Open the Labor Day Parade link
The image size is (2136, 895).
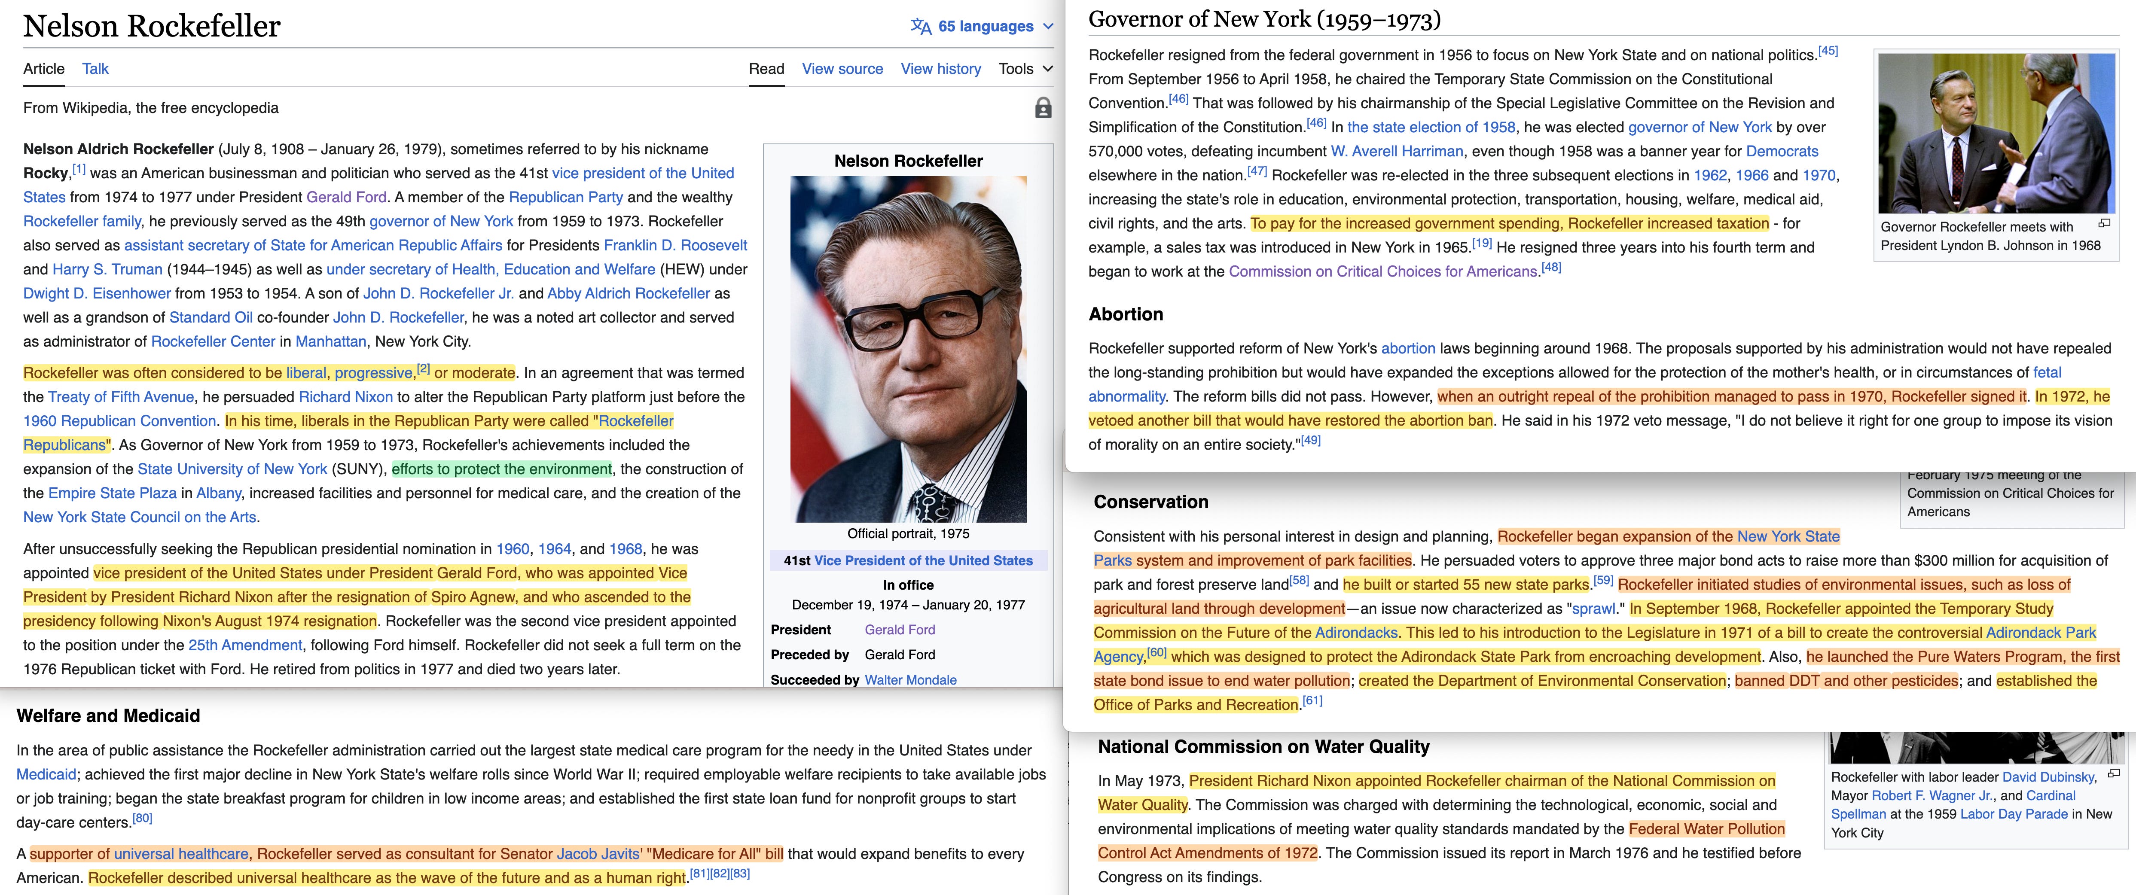point(2013,815)
